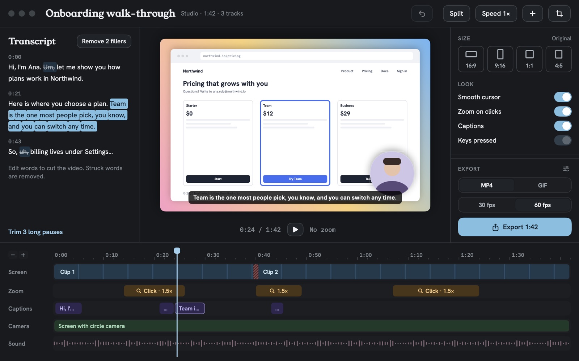Open export settings sliders icon

click(x=566, y=169)
